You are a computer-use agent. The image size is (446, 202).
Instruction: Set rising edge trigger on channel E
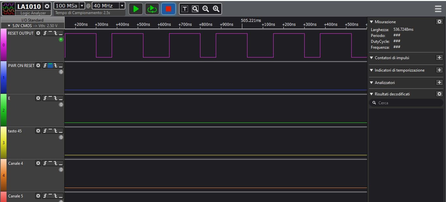click(45, 98)
